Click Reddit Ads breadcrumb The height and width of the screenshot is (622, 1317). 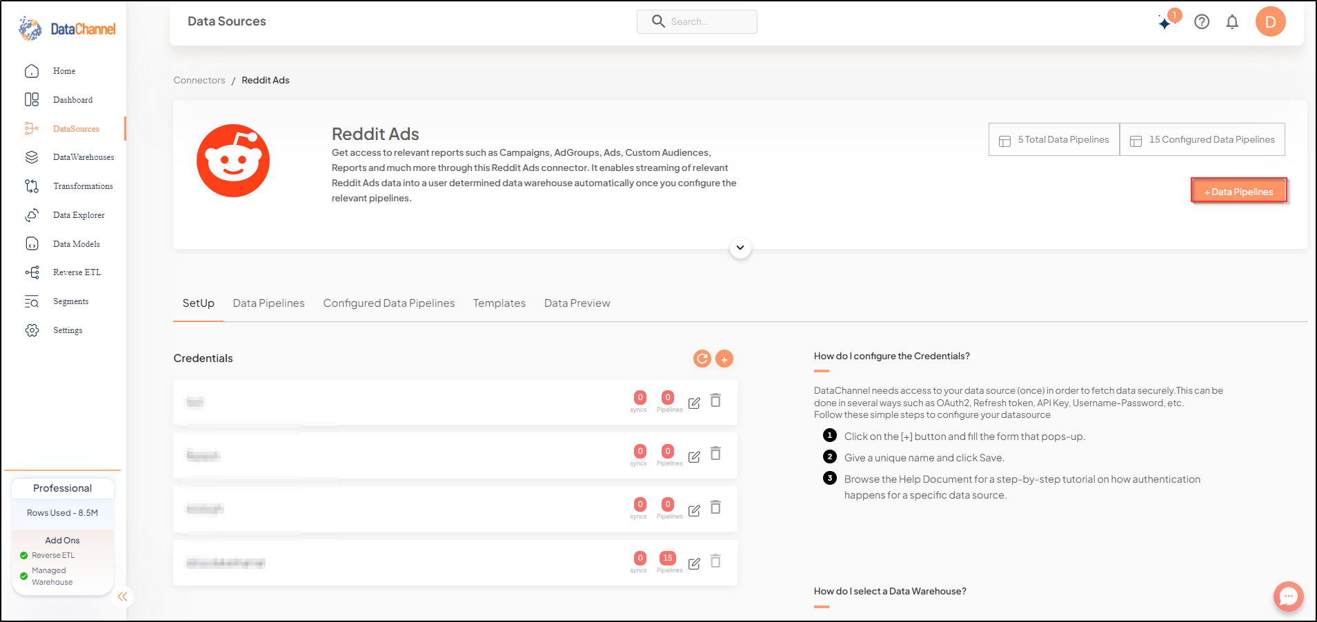click(266, 81)
